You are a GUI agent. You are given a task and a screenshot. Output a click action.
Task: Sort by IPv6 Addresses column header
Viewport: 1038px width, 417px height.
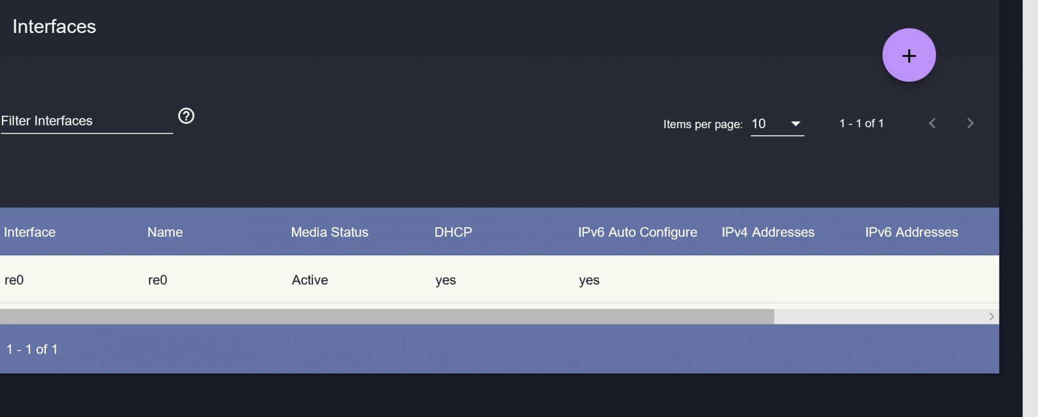coord(911,232)
